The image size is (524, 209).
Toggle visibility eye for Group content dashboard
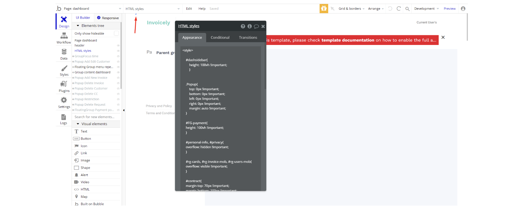pyautogui.click(x=118, y=72)
